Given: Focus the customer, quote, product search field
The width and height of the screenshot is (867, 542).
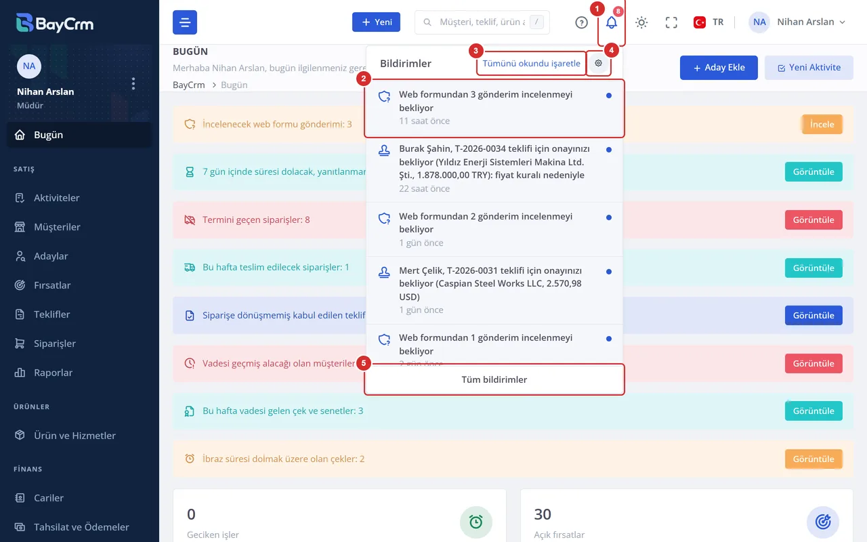Looking at the screenshot, I should pyautogui.click(x=482, y=22).
